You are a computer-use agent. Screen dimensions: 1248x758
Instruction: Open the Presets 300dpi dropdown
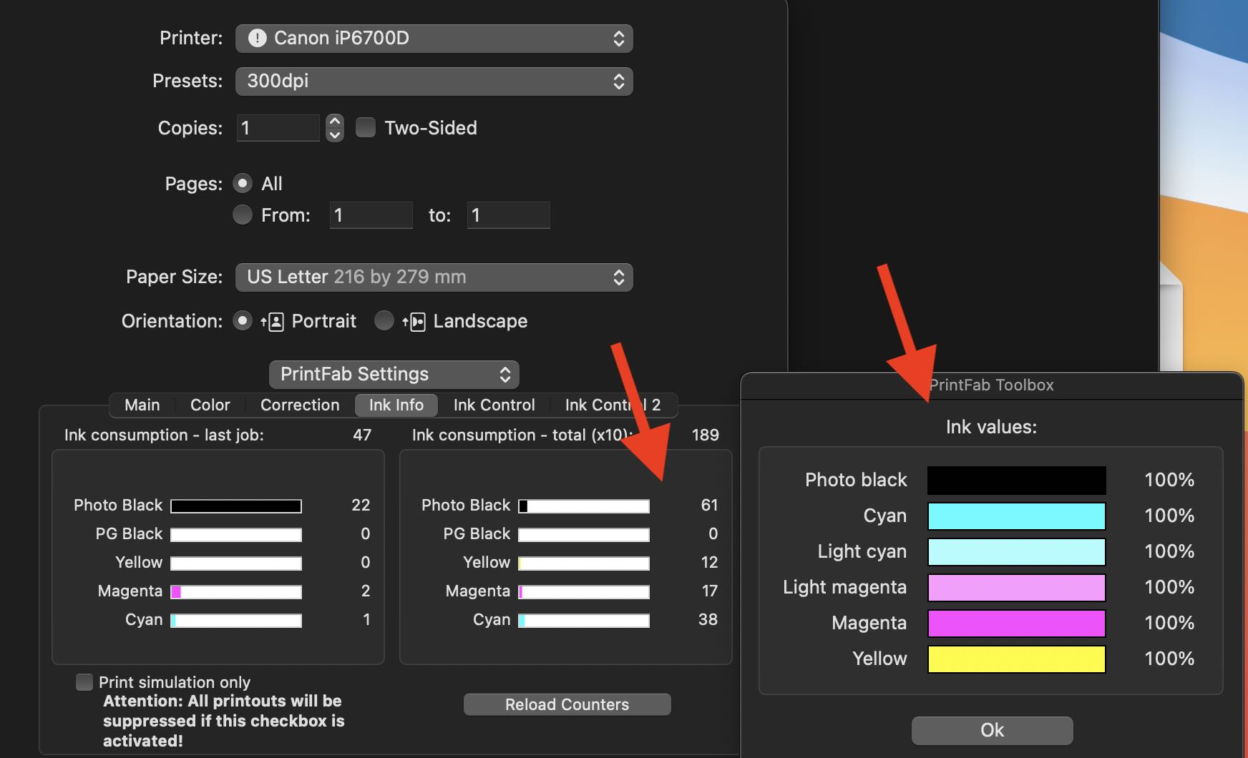[434, 82]
